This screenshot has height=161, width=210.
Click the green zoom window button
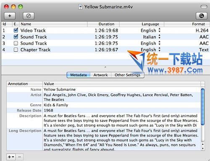click(x=21, y=7)
